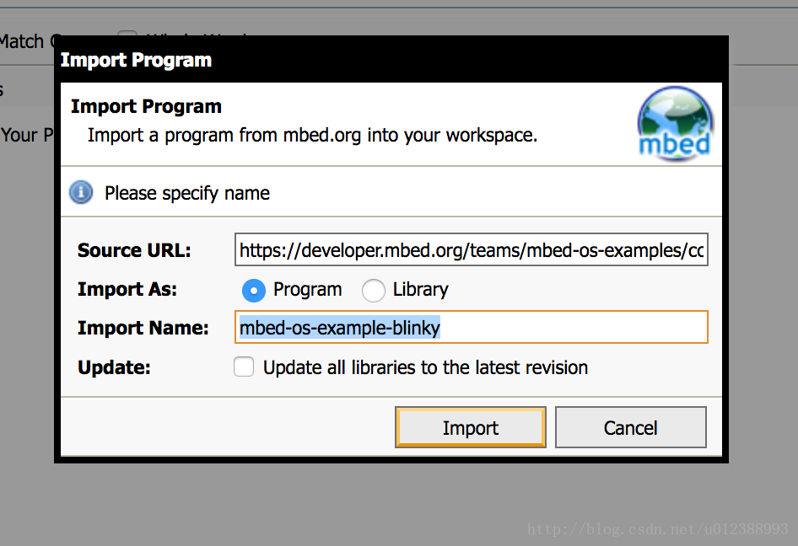Click the Import button
This screenshot has height=546, width=798.
pos(470,427)
